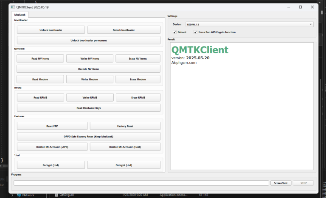Click OPPO Safe Factory Reset button
Screen dimensions: 326x198
88,136
